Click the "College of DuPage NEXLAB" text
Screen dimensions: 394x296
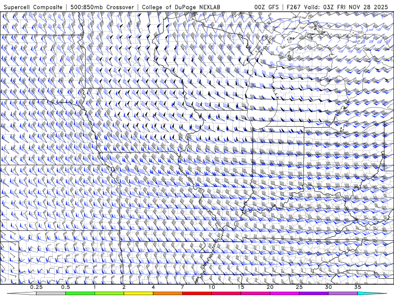181,7
